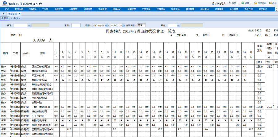Open the end date calendar picker
278x137 pixels.
click(124, 25)
